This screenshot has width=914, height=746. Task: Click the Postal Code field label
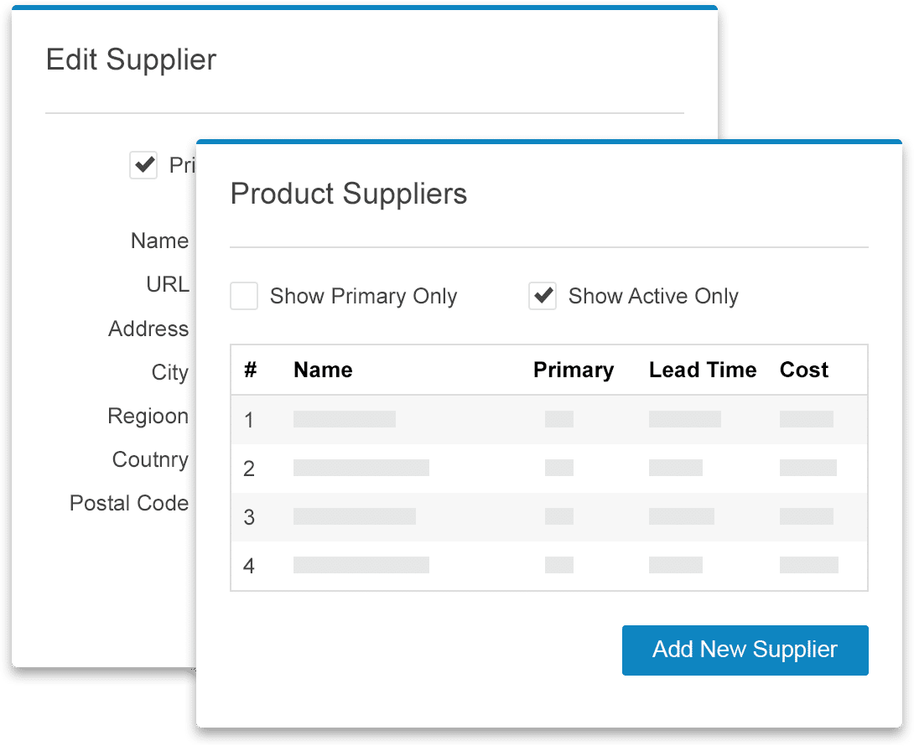coord(129,504)
